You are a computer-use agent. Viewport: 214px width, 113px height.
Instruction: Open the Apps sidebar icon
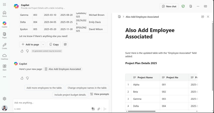click(5, 67)
